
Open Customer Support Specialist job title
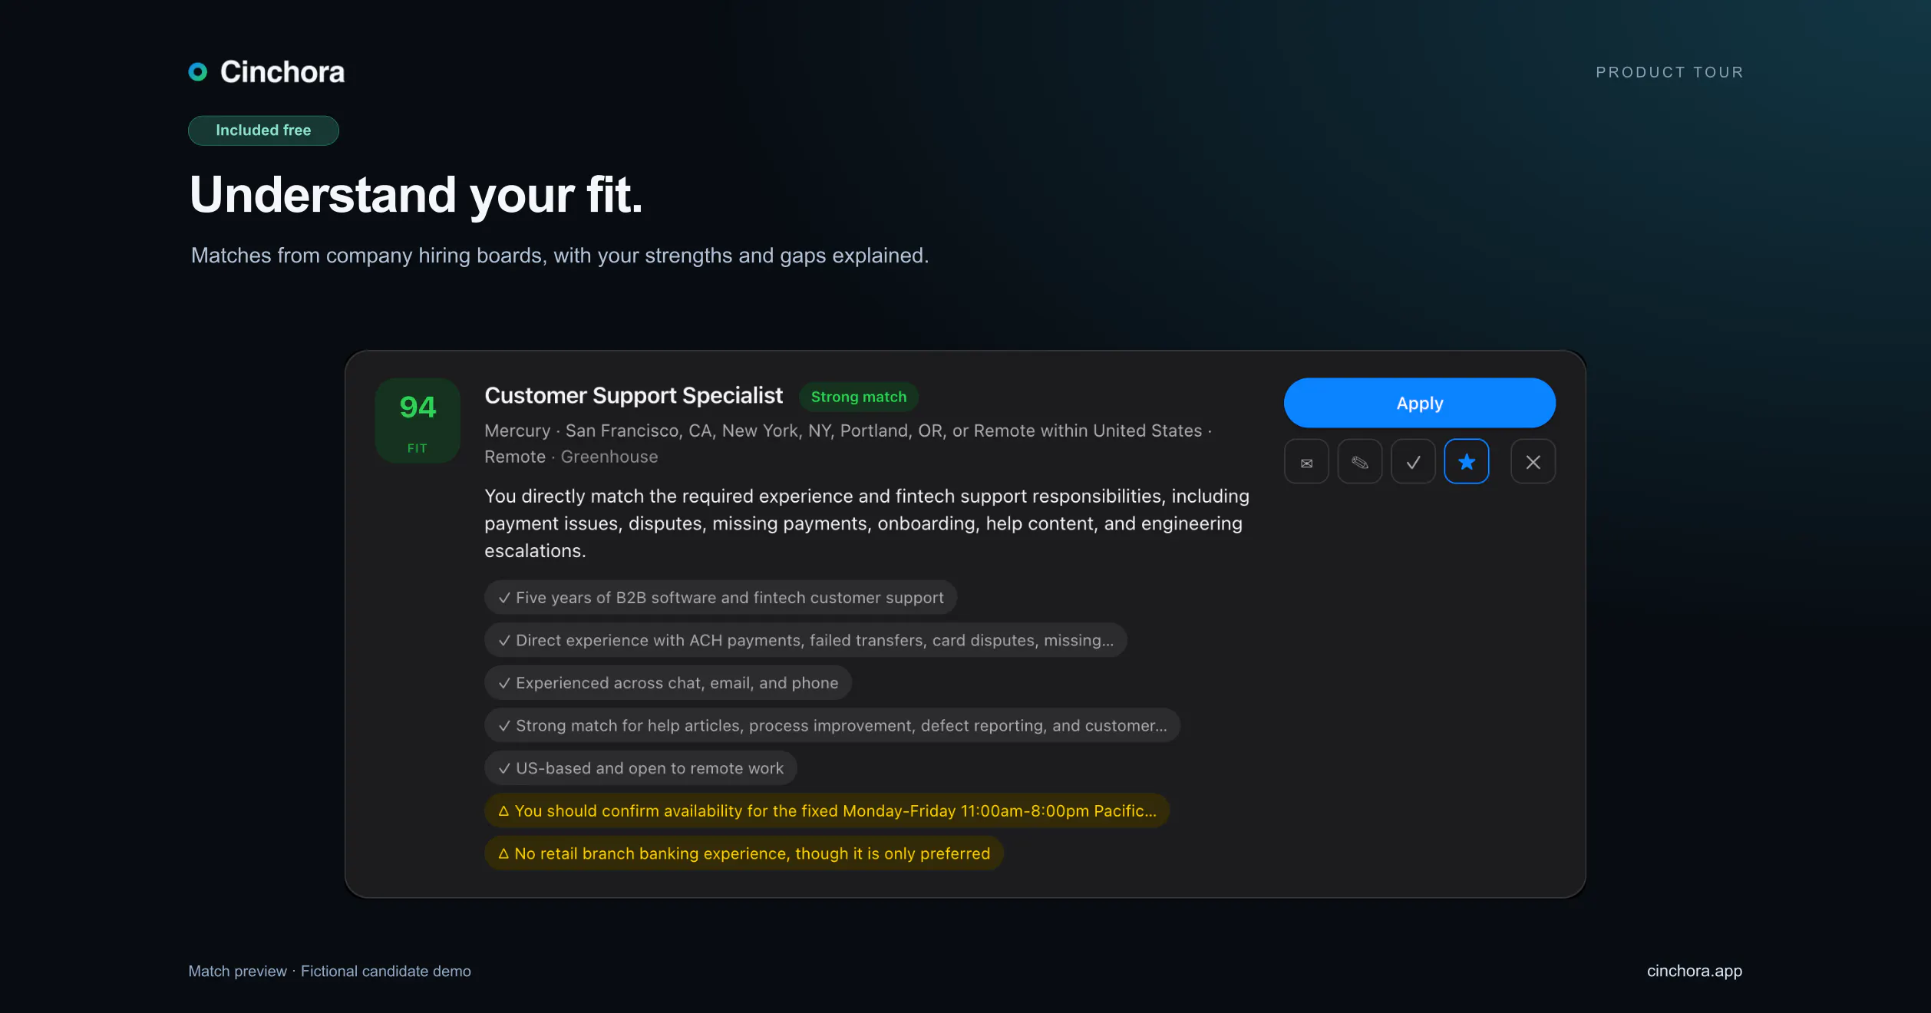[633, 396]
